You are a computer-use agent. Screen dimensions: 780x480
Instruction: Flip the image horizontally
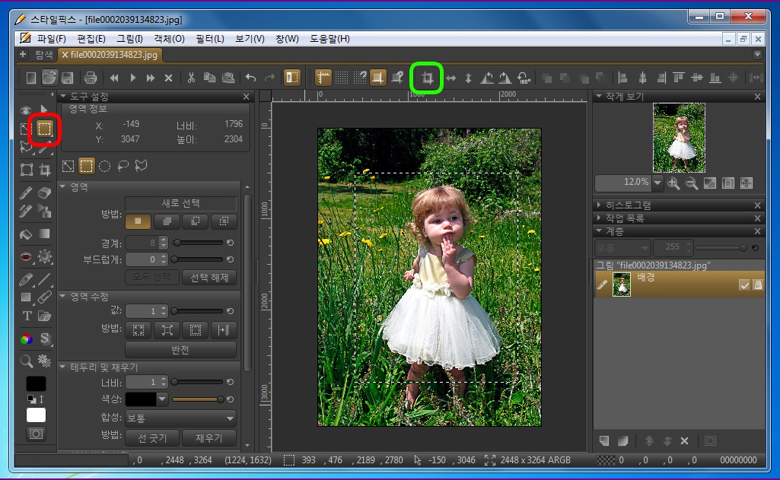(450, 78)
